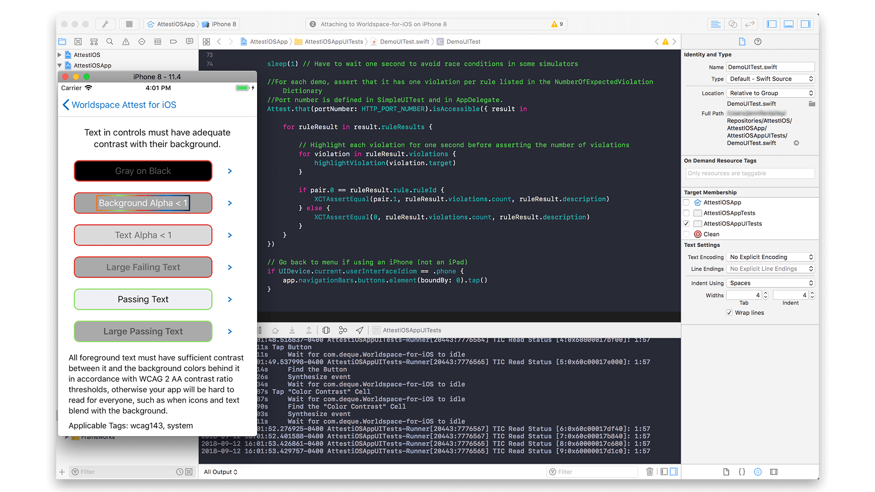This screenshot has width=875, height=492.
Task: Toggle the Wrap lines checkbox
Action: click(x=729, y=313)
